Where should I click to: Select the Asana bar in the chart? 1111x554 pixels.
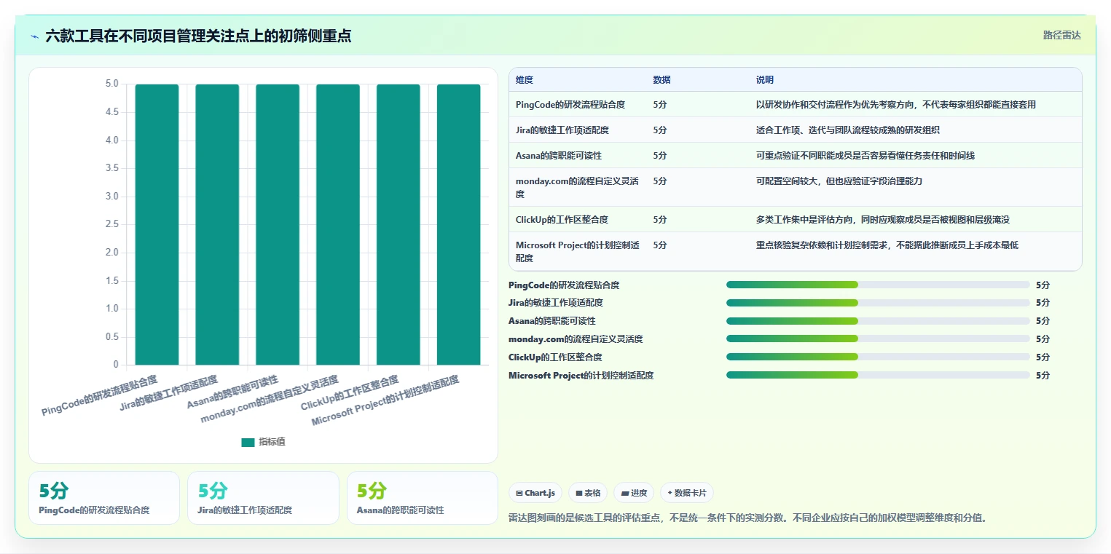click(278, 224)
